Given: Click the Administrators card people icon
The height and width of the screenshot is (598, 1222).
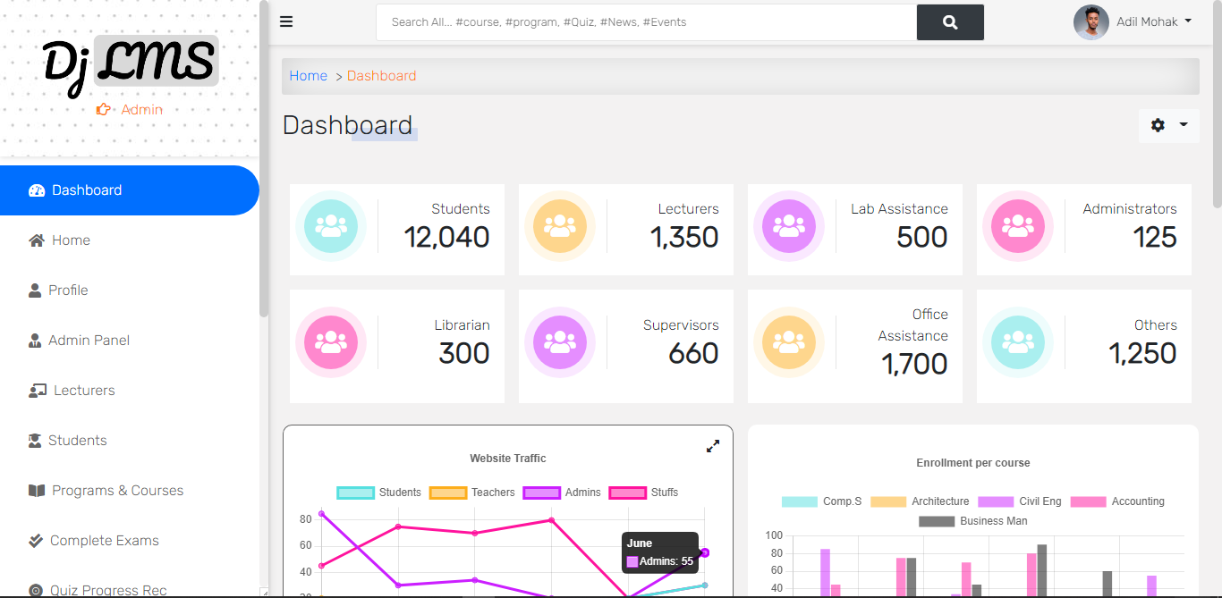Looking at the screenshot, I should (x=1018, y=226).
